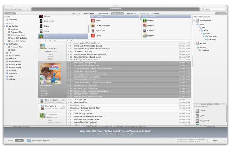This screenshot has width=231, height=148.
Task: Open the Recently Added smart playlist icon
Action: pos(7,64)
